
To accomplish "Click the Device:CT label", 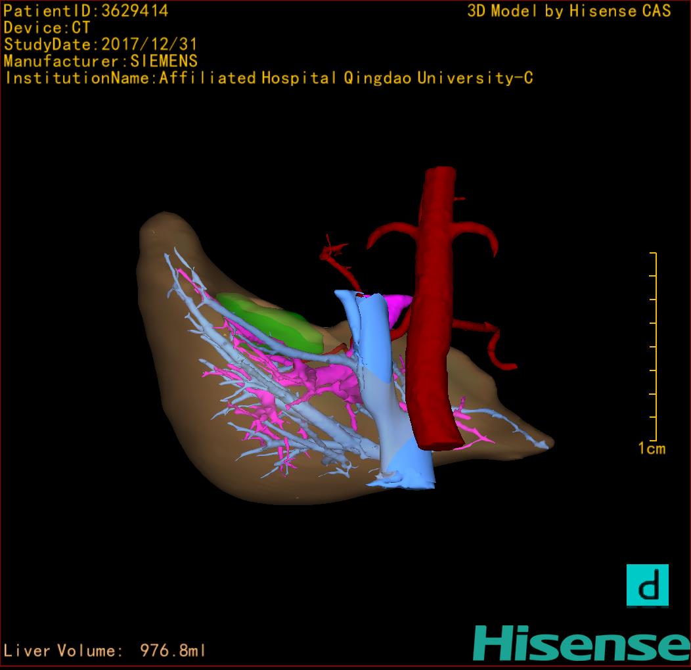I will (x=47, y=28).
